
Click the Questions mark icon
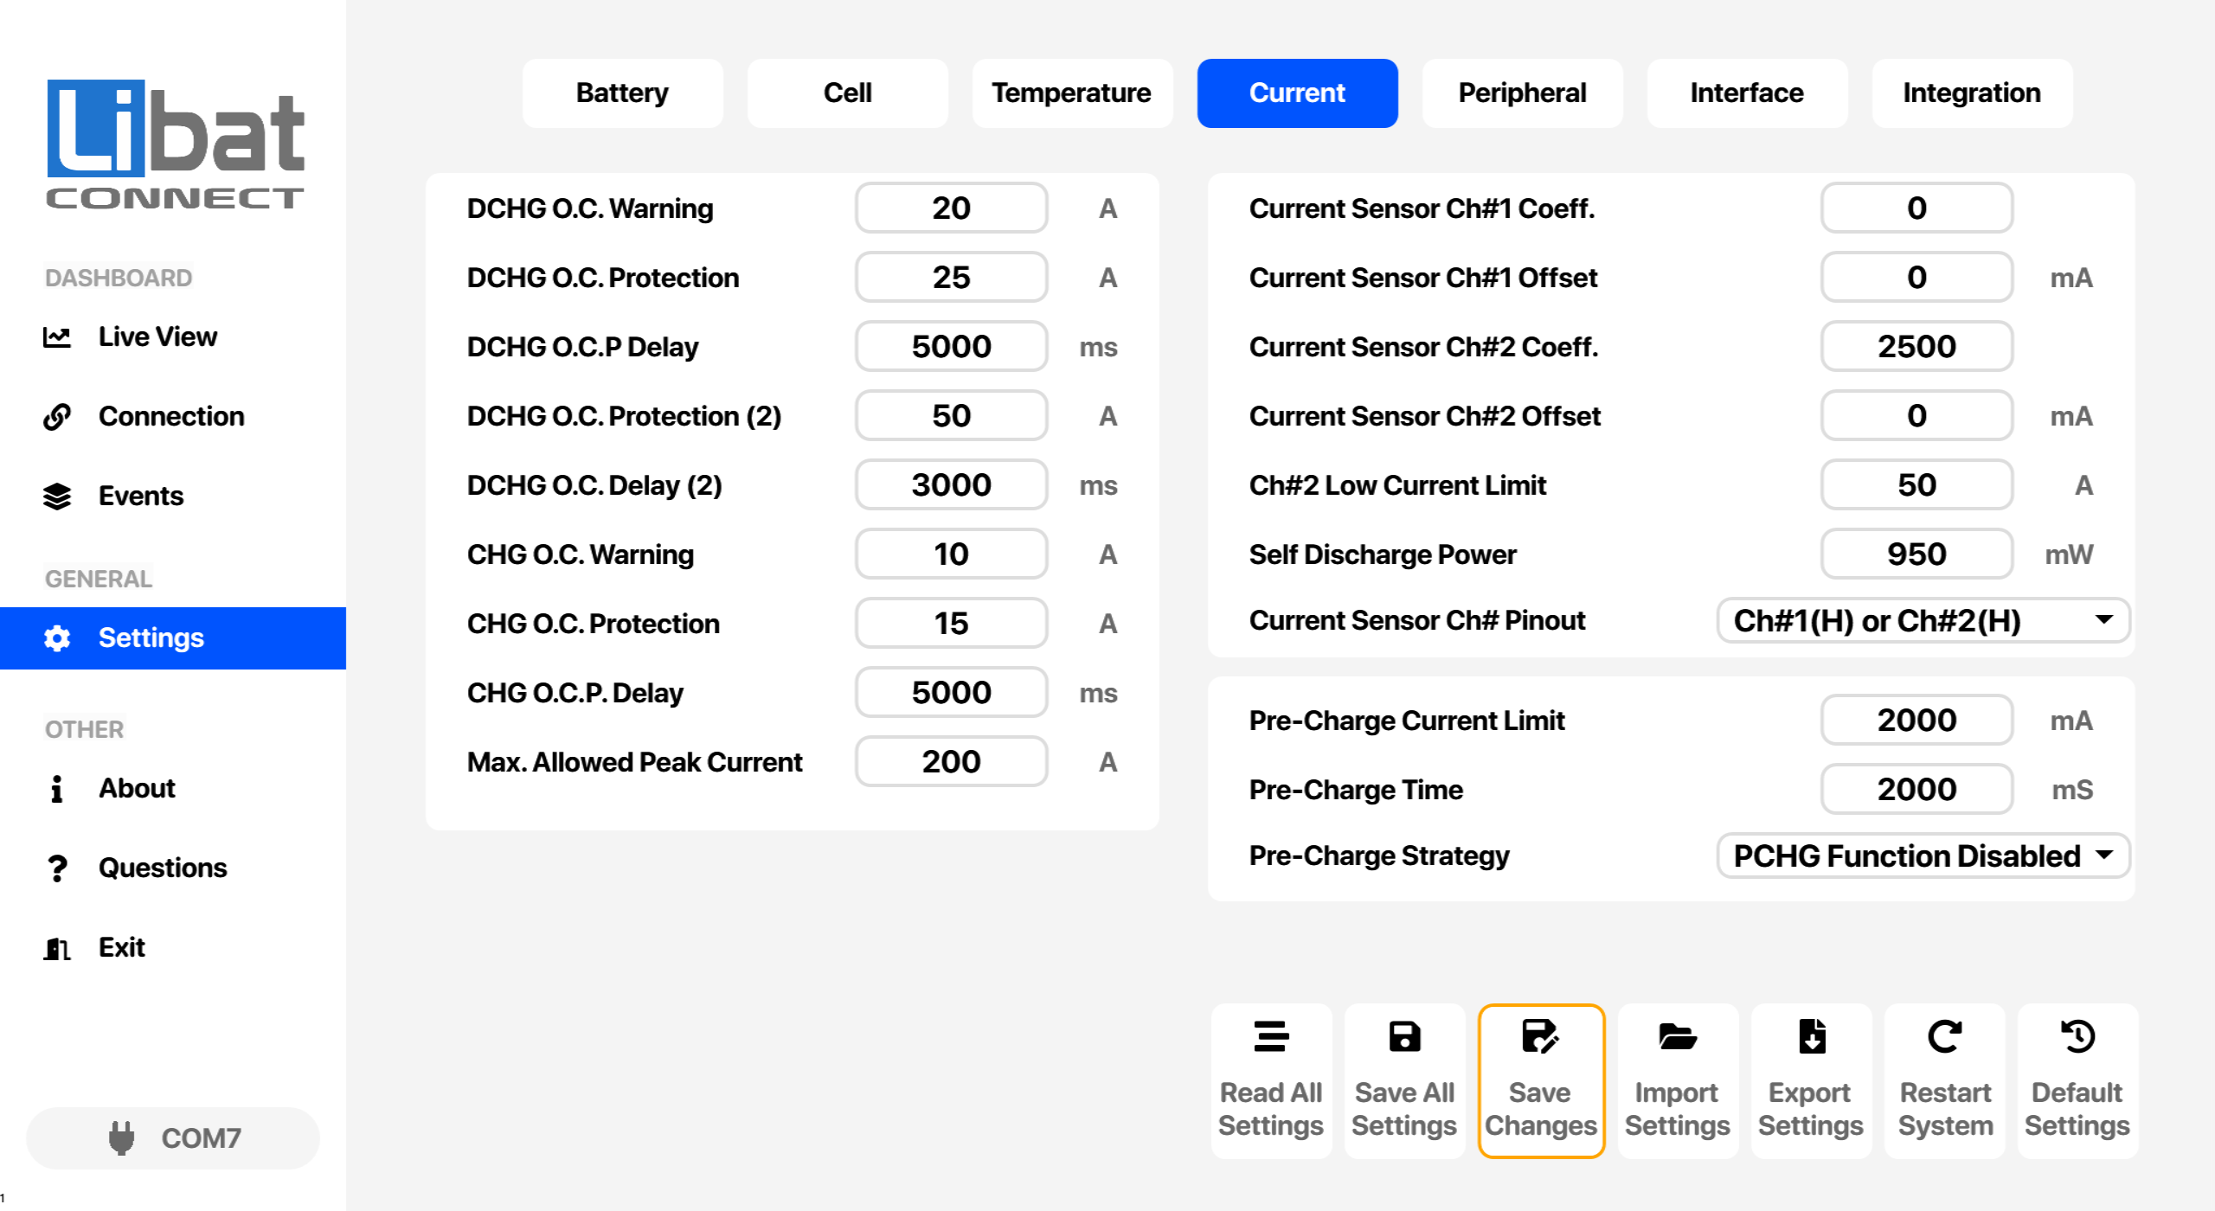click(57, 868)
